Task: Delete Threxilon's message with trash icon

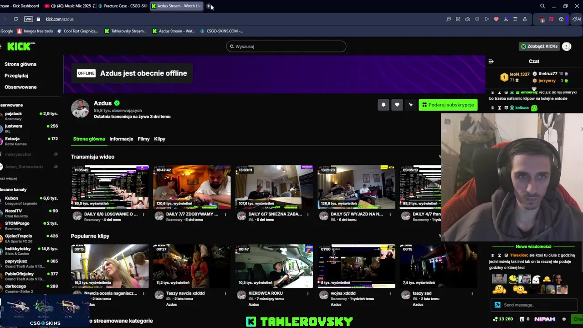Action: pyautogui.click(x=492, y=255)
